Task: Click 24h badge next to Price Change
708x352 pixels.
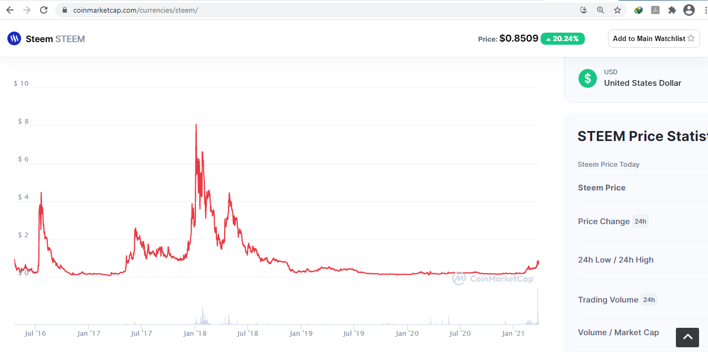Action: [640, 222]
